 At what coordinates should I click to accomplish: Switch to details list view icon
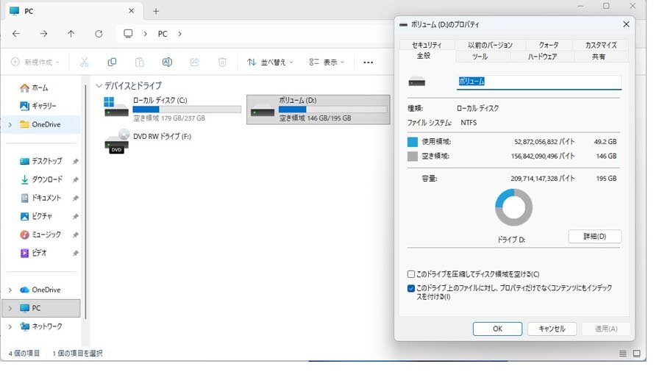point(623,354)
